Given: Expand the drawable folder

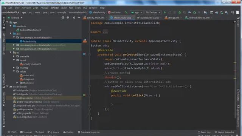Looking at the screenshot, I should coord(14,56).
